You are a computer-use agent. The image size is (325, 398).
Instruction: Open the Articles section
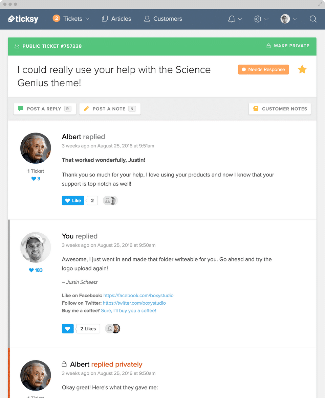click(117, 19)
